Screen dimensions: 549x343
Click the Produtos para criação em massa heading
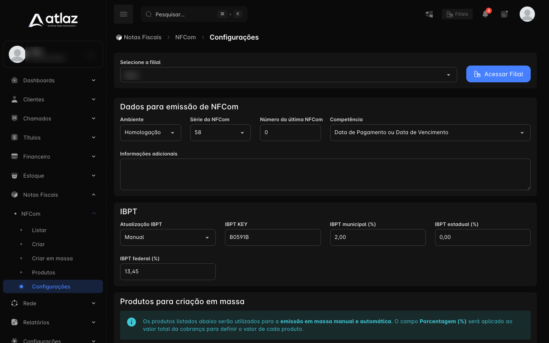pos(182,301)
